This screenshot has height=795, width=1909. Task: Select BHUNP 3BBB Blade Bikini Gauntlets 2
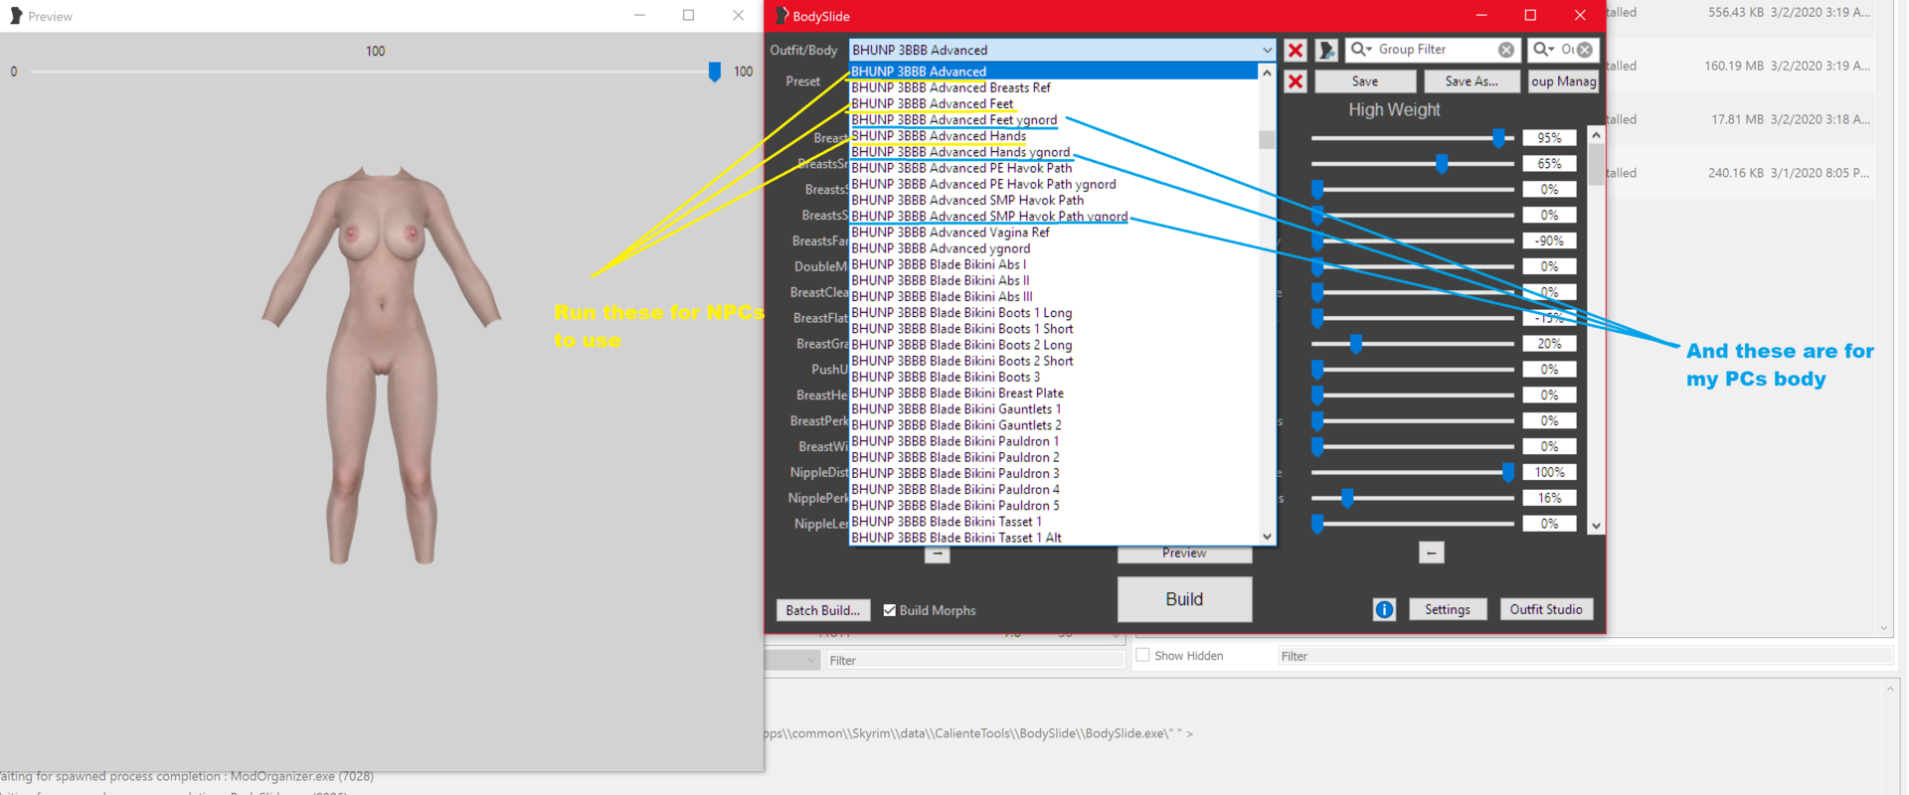pos(1054,424)
